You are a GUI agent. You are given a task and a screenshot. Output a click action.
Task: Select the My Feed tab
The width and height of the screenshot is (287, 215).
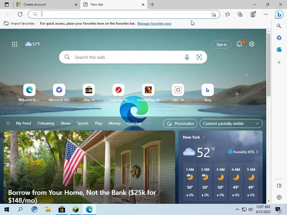(24, 123)
